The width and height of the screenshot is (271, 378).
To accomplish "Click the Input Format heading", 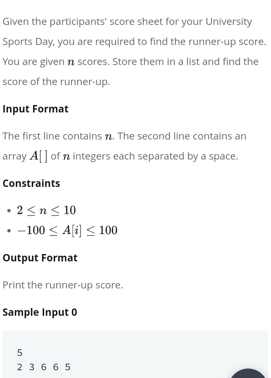I will coord(36,109).
